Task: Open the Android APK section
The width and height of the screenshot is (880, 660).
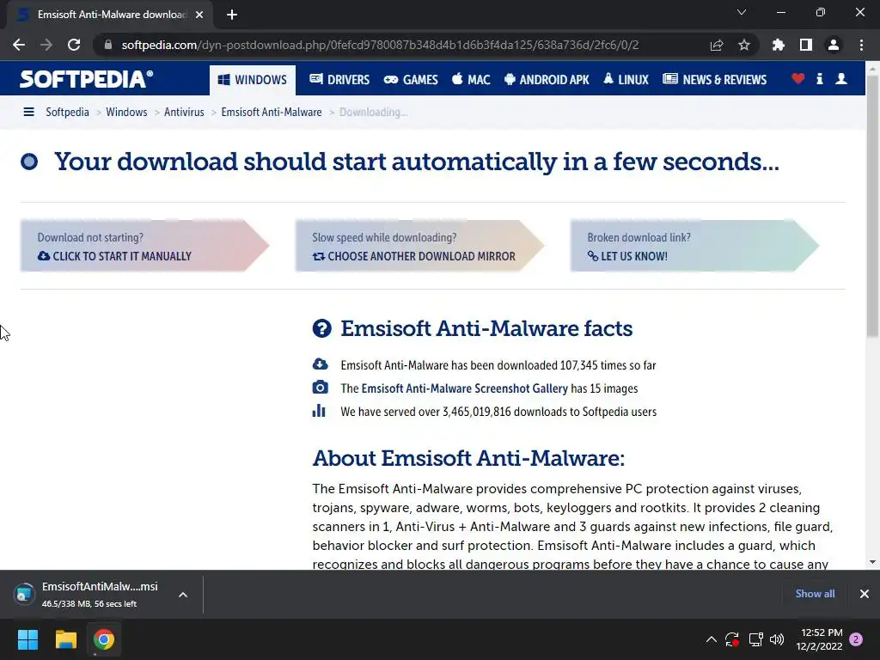Action: point(547,80)
